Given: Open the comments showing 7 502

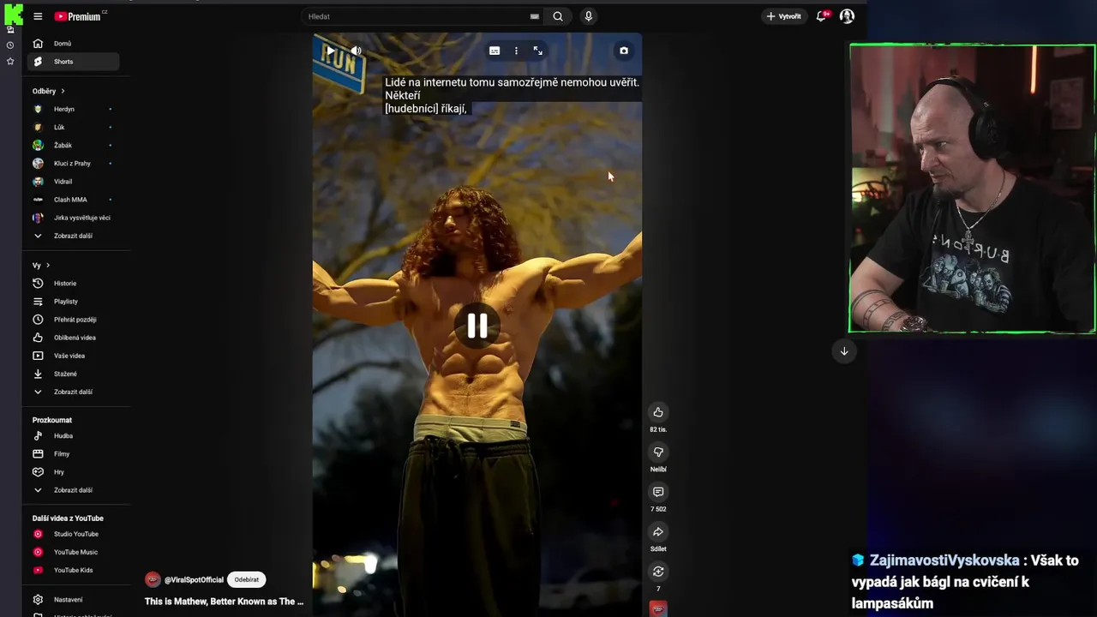Looking at the screenshot, I should 658,492.
